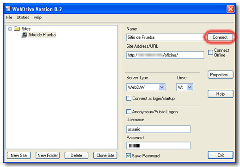240x167 pixels.
Task: Click the 'Drive' label text
Action: [182, 78]
